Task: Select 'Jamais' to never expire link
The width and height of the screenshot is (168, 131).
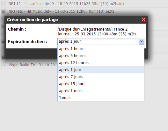Action: (x=101, y=98)
